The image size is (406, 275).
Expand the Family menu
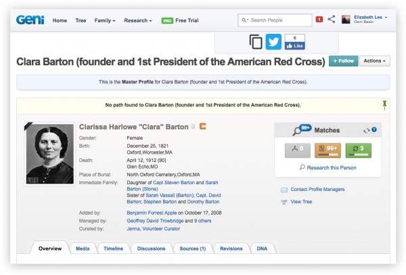pyautogui.click(x=105, y=20)
